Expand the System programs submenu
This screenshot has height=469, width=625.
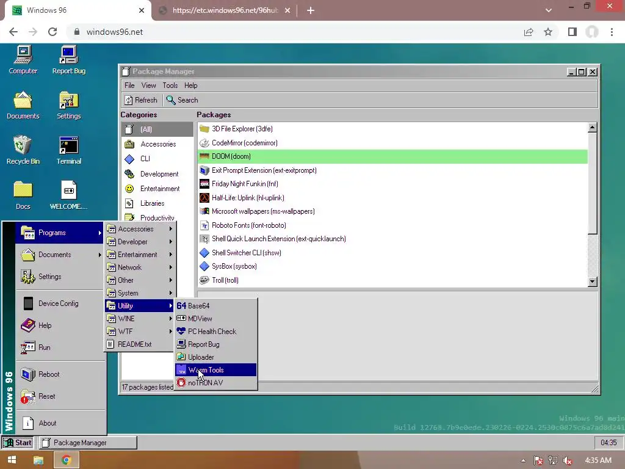click(x=140, y=293)
